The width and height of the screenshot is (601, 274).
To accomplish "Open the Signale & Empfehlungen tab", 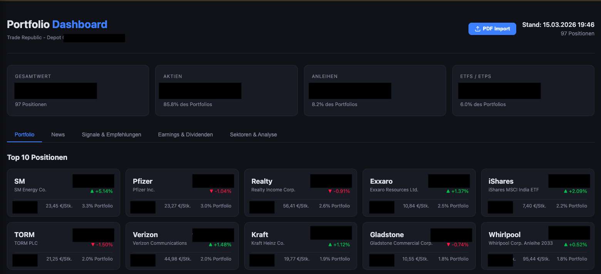I will coord(111,135).
